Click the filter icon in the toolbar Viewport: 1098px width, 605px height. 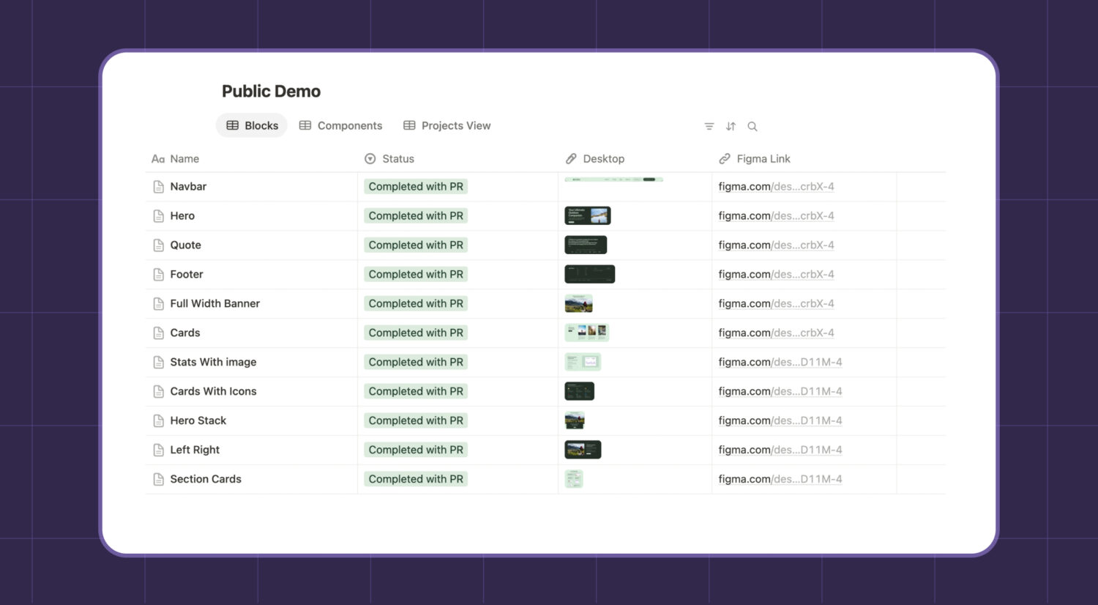pos(709,127)
